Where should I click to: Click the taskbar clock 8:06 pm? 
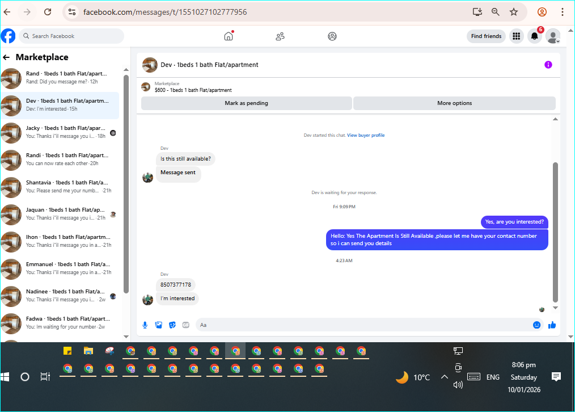coord(523,365)
